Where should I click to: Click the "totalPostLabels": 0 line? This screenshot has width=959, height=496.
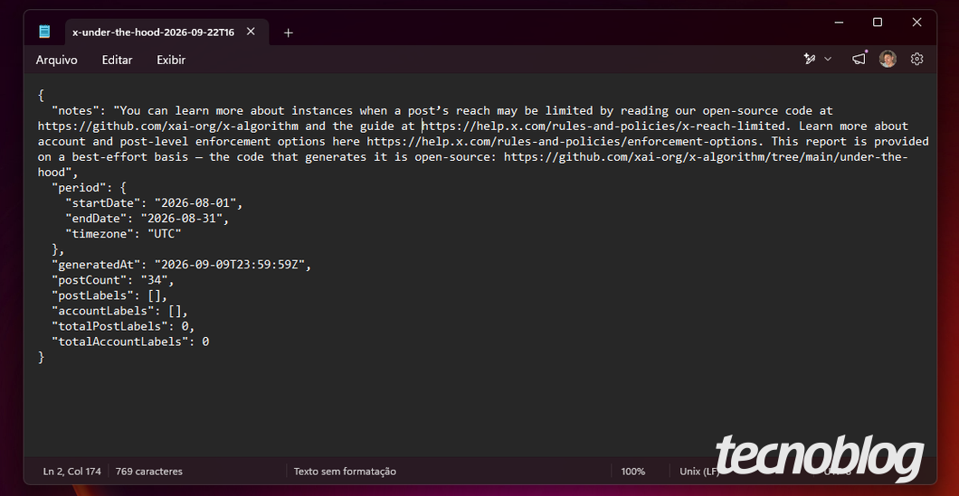tap(124, 326)
